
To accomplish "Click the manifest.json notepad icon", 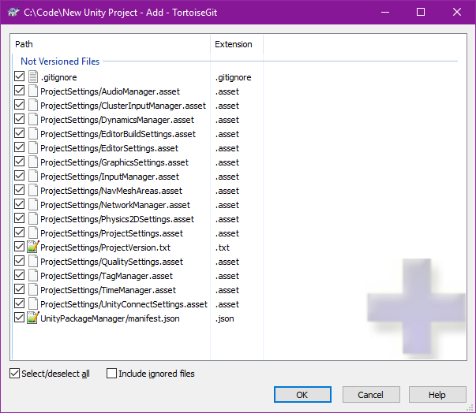I will point(33,318).
